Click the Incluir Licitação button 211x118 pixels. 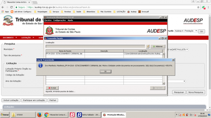11,100
